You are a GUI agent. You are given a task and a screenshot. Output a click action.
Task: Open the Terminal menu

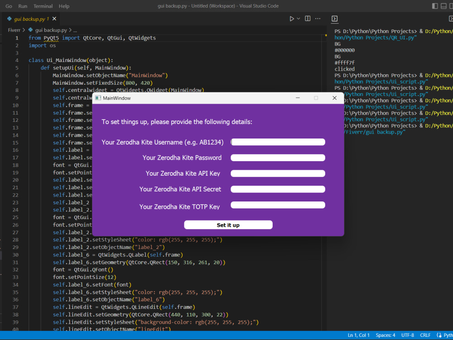(43, 6)
